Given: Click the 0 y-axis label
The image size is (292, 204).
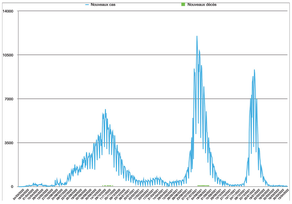Looking at the screenshot, I should click(12, 187).
